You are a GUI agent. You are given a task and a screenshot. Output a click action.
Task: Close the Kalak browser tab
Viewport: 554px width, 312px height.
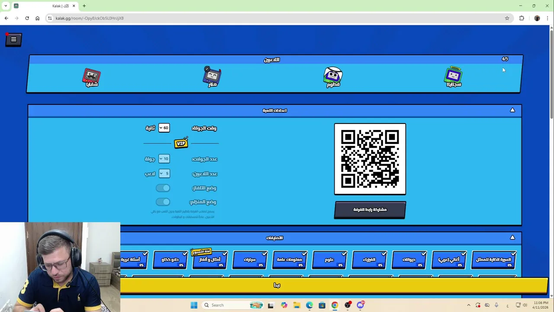pos(74,6)
